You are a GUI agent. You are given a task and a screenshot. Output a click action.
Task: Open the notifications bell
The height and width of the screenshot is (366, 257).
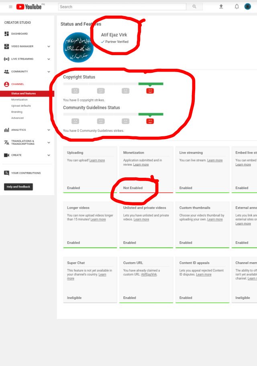click(x=237, y=6)
